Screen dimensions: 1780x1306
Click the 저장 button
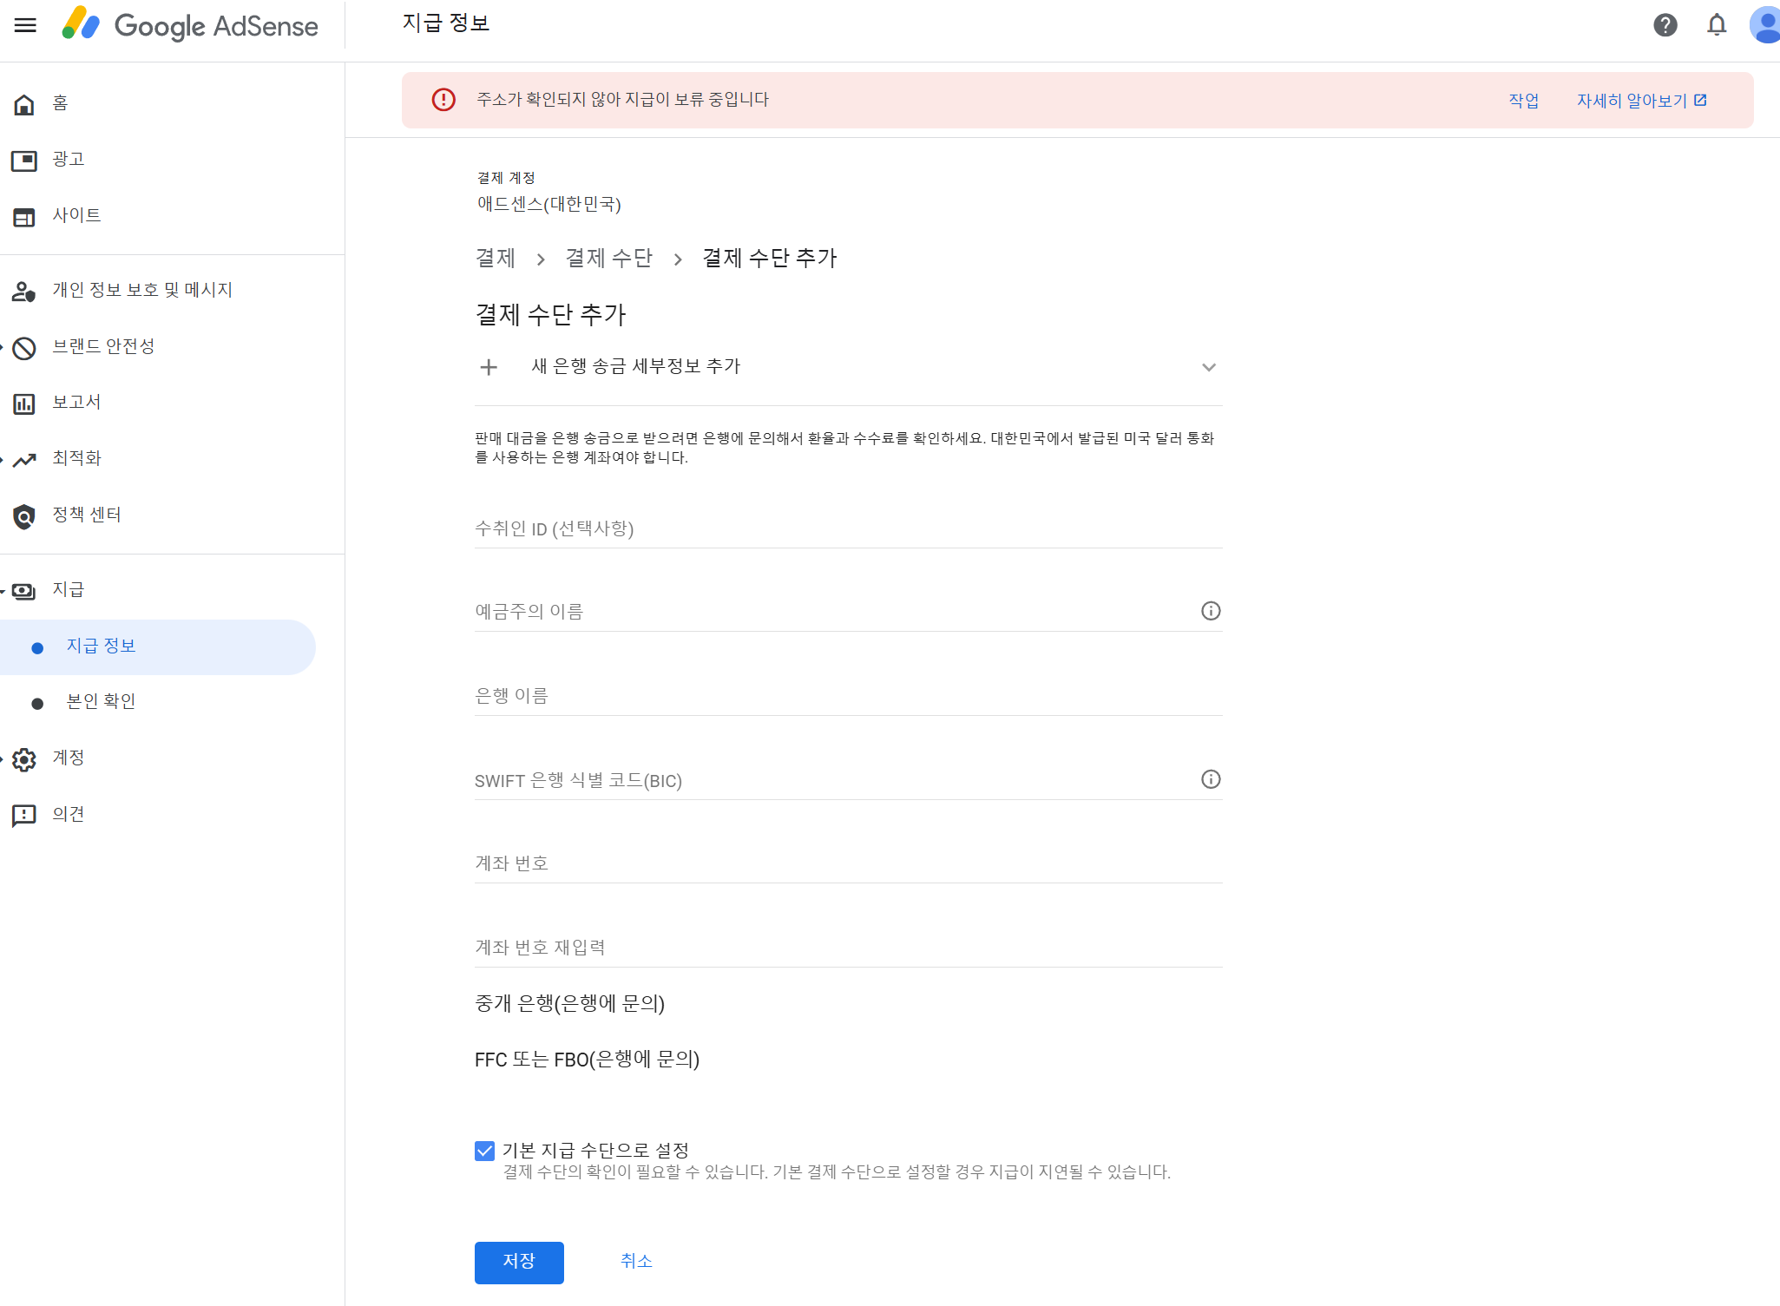click(518, 1262)
